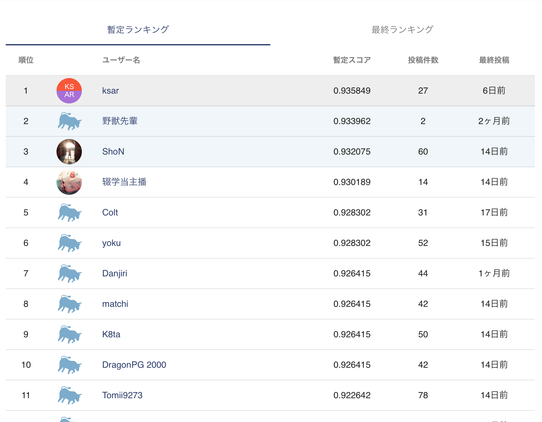Open the K8ta user link

(111, 334)
